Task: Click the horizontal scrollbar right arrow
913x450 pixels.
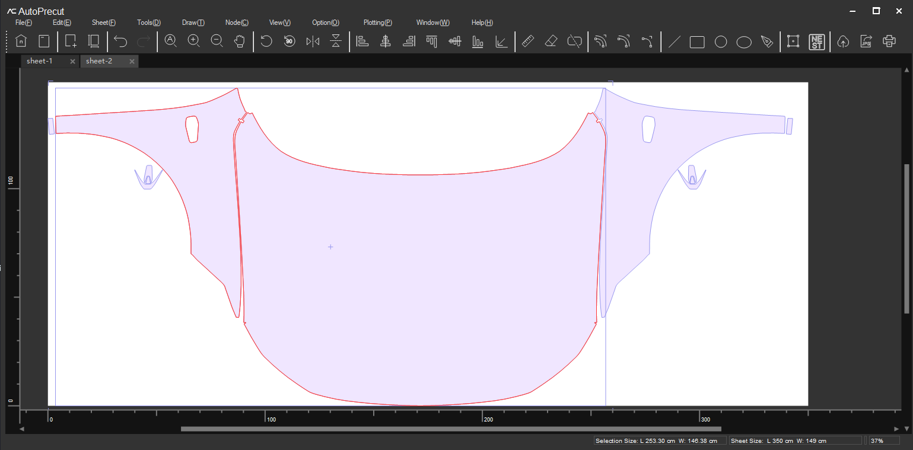Action: tap(896, 429)
